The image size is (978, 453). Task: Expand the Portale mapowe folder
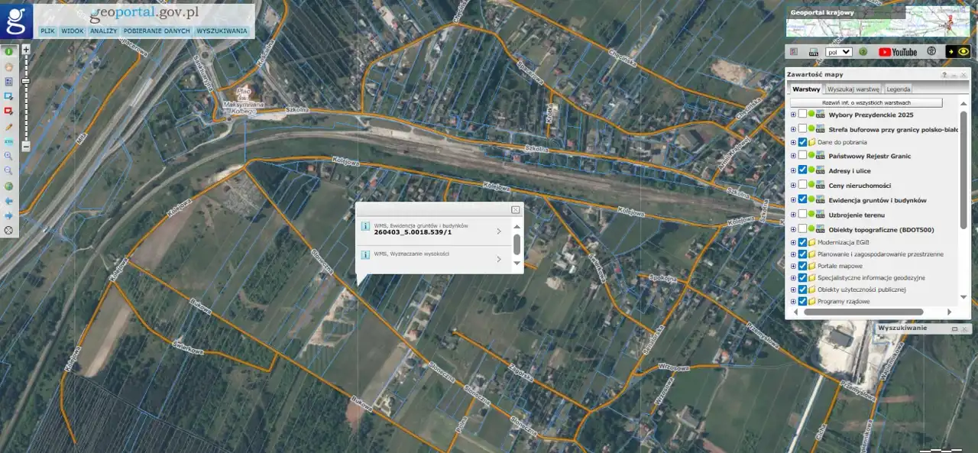[x=793, y=266]
